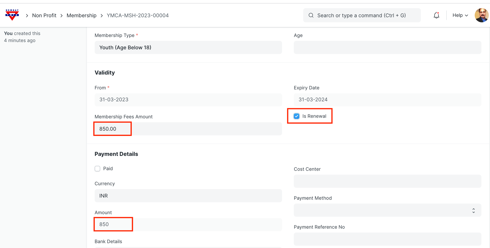Click the Cost Center input field
The width and height of the screenshot is (490, 248).
coord(387,181)
